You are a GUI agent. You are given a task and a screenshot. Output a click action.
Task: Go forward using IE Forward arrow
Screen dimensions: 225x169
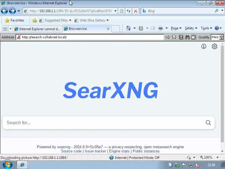click(12, 11)
